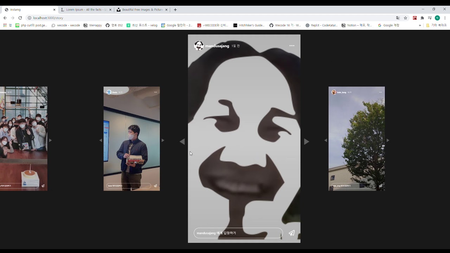
Task: Reload the current page
Action: (x=20, y=18)
